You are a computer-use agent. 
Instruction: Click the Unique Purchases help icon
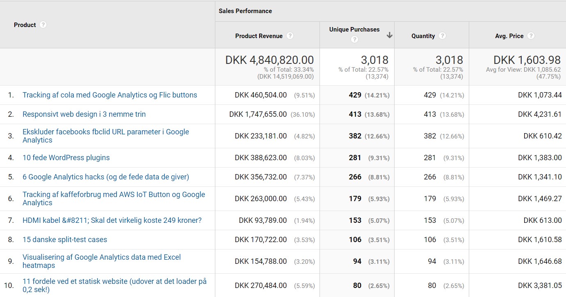point(355,39)
